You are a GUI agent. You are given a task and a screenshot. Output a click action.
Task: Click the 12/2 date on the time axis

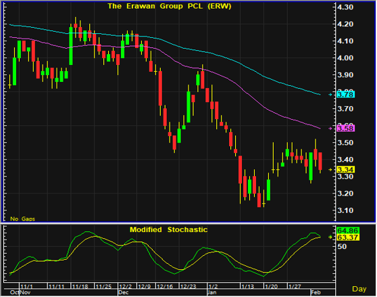point(126,286)
